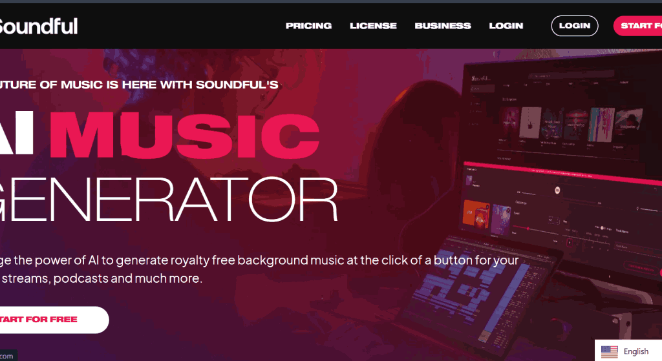The image size is (662, 361).
Task: Click the white pause button on the monitor
Action: 557,191
